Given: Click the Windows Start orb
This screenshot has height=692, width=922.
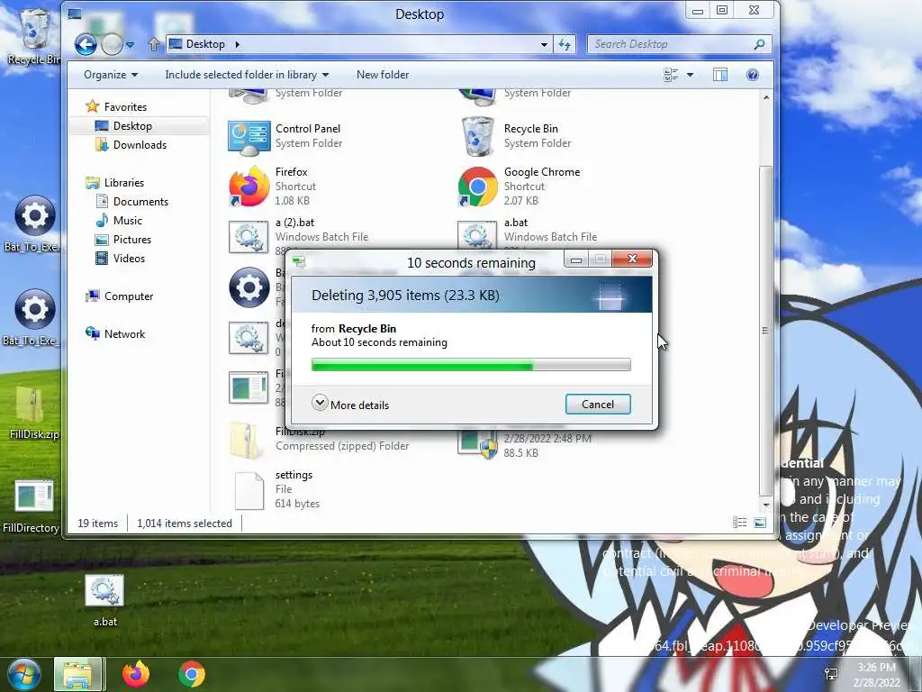Looking at the screenshot, I should click(x=23, y=674).
